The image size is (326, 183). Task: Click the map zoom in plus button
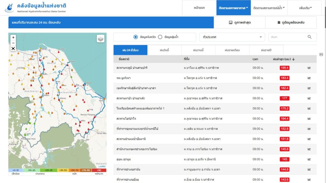[x=13, y=37]
